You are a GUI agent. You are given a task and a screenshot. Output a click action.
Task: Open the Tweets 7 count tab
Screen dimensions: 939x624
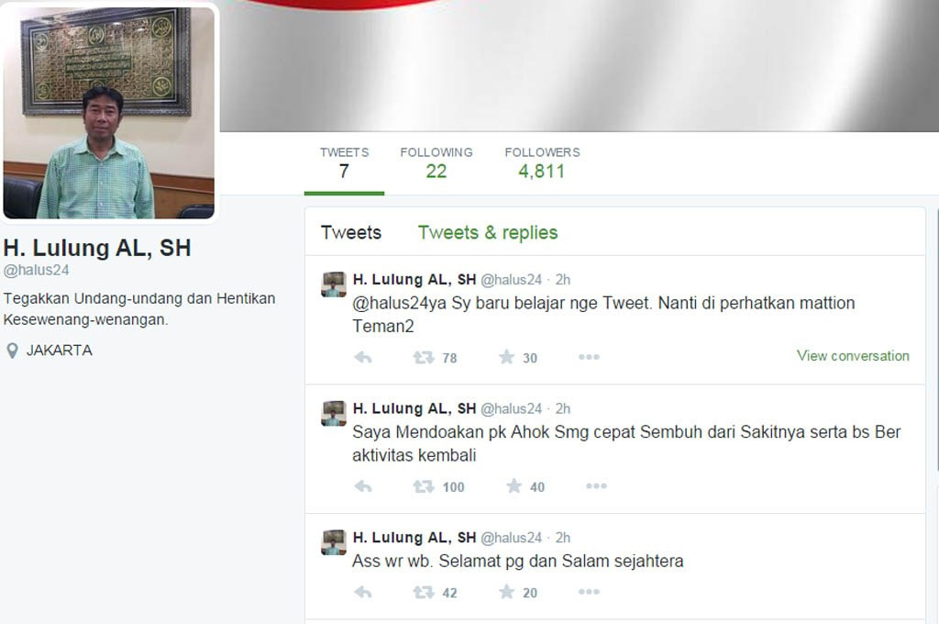pyautogui.click(x=345, y=163)
